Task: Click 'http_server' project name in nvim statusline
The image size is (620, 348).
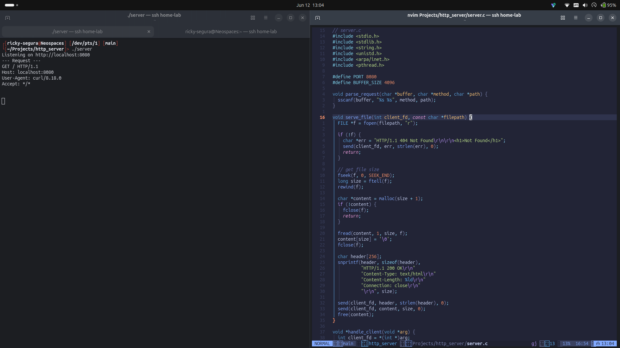Action: click(383, 343)
